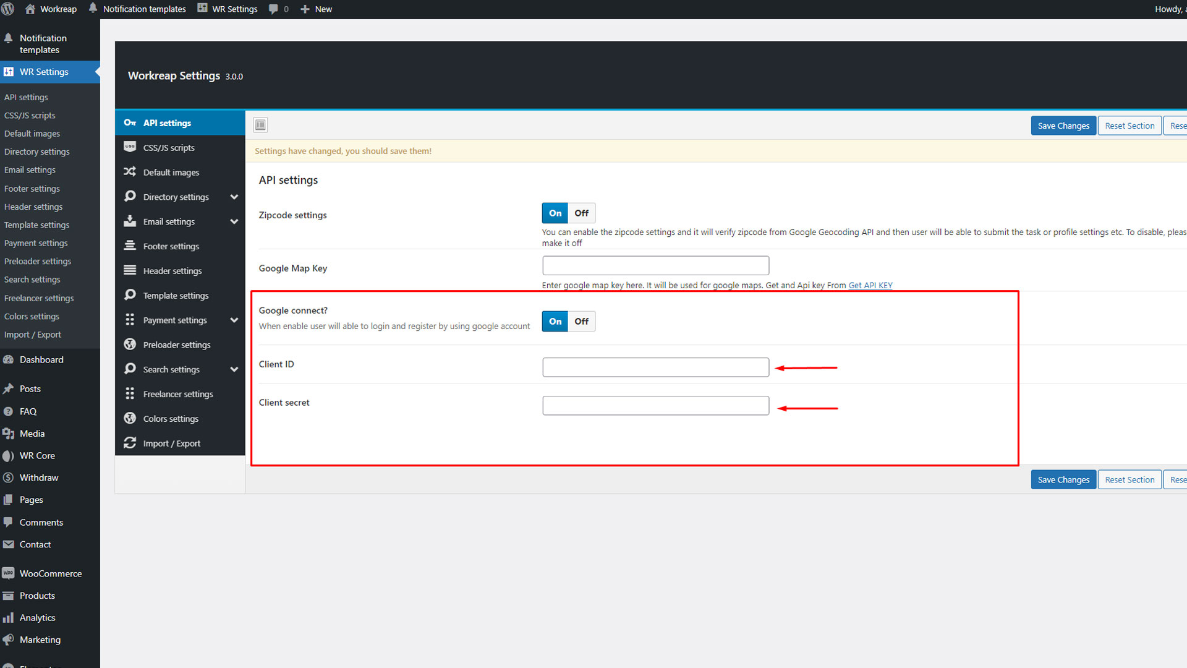Viewport: 1187px width, 668px height.
Task: Switch Google connect to On
Action: point(555,322)
